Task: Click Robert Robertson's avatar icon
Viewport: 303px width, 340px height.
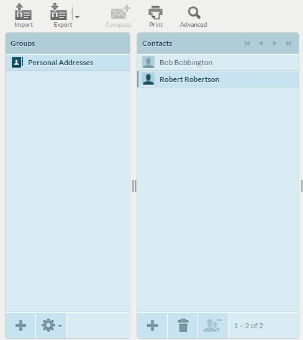Action: tap(148, 79)
